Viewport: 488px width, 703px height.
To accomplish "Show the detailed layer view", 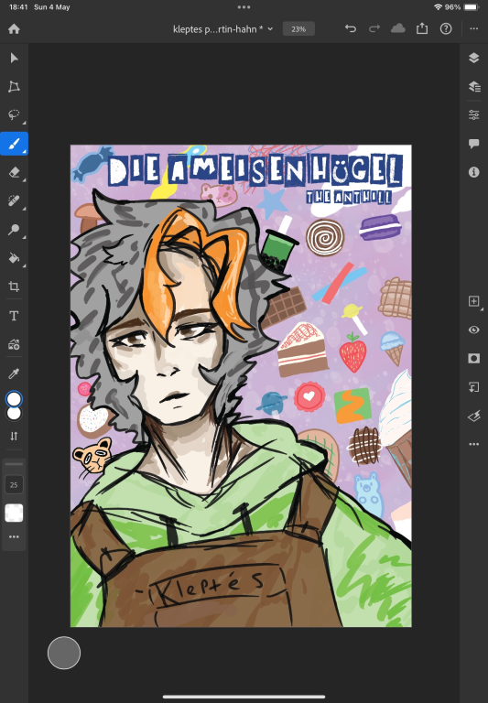I will (474, 86).
